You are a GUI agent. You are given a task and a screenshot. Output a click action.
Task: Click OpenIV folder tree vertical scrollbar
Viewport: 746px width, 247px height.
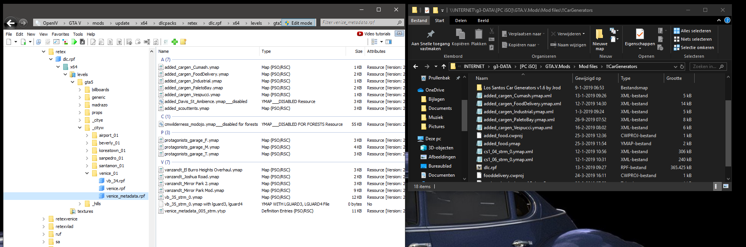(x=152, y=147)
